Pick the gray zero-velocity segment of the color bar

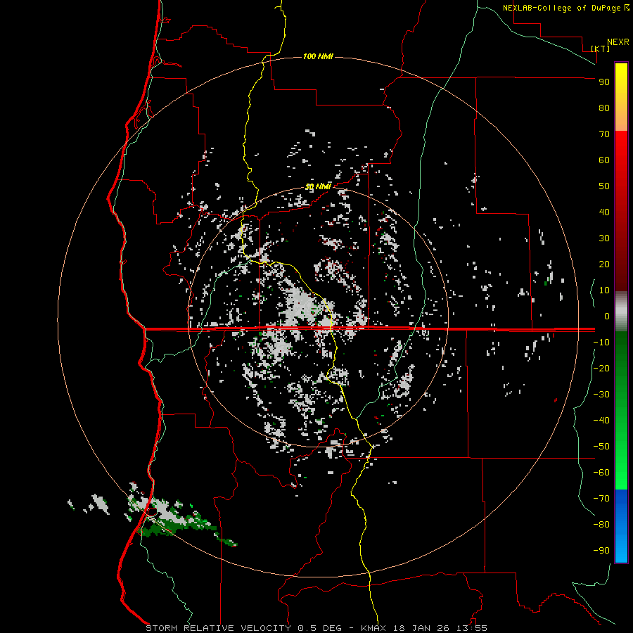[x=621, y=312]
